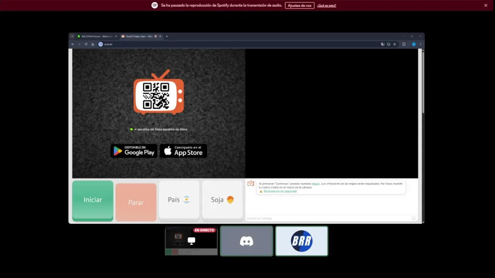
Task: Open a new browser tab
Action: click(x=167, y=36)
